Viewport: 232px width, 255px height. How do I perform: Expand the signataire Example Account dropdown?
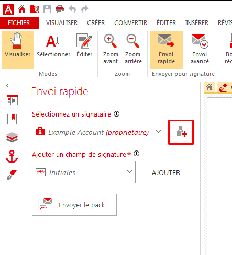[98, 132]
